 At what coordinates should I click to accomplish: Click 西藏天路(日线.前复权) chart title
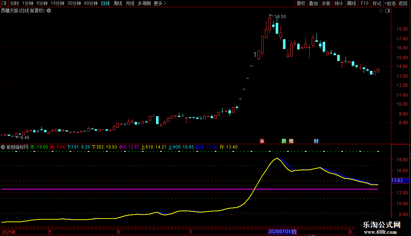(23, 11)
